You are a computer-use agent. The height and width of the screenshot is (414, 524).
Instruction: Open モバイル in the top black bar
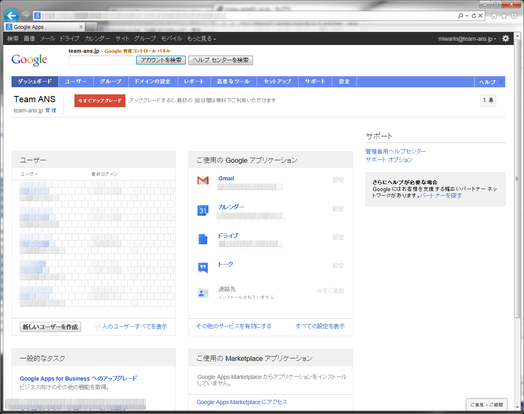click(172, 38)
